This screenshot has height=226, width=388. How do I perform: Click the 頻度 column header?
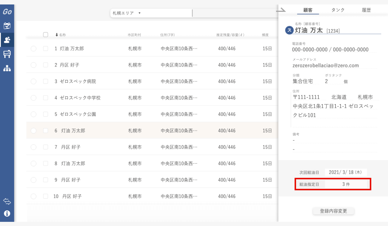pyautogui.click(x=265, y=35)
